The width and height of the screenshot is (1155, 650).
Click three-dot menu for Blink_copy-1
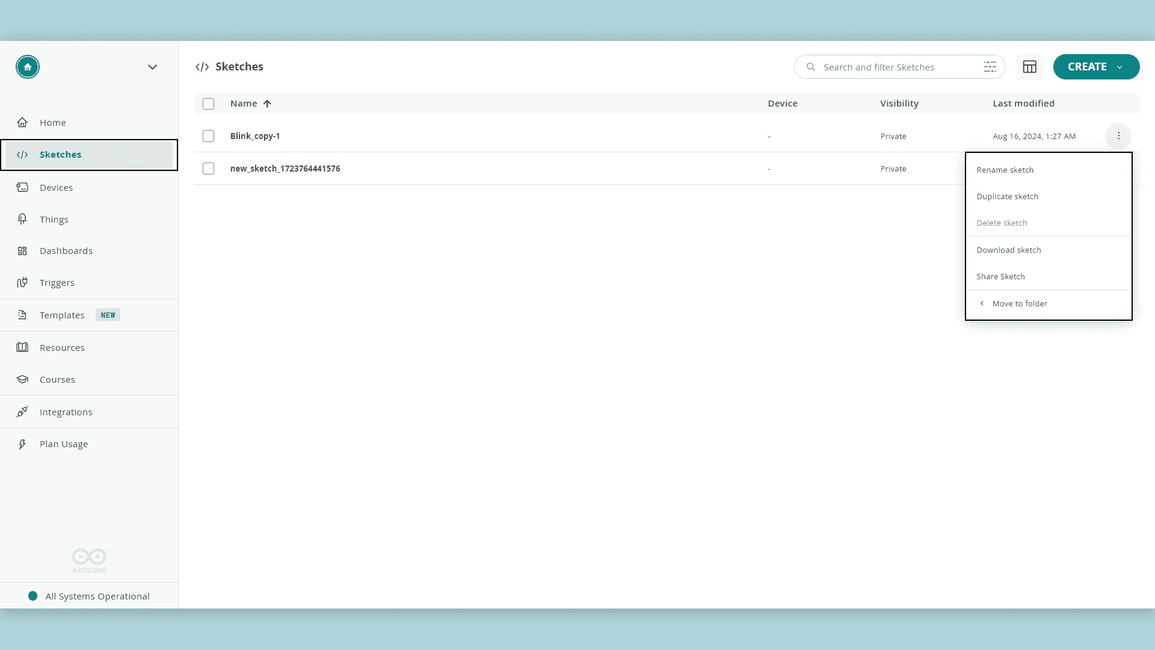coord(1118,136)
